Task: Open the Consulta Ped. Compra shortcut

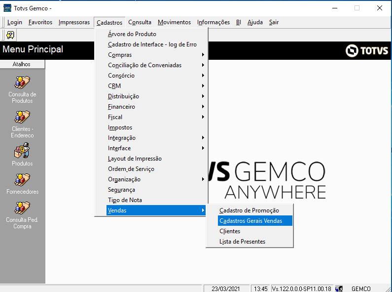Action: click(x=22, y=215)
